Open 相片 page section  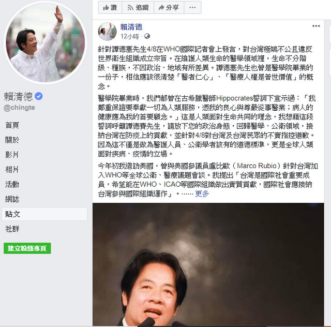click(12, 169)
